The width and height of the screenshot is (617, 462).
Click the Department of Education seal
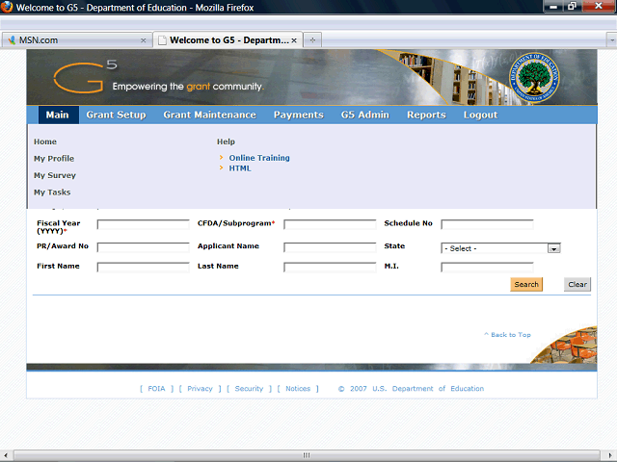(534, 77)
